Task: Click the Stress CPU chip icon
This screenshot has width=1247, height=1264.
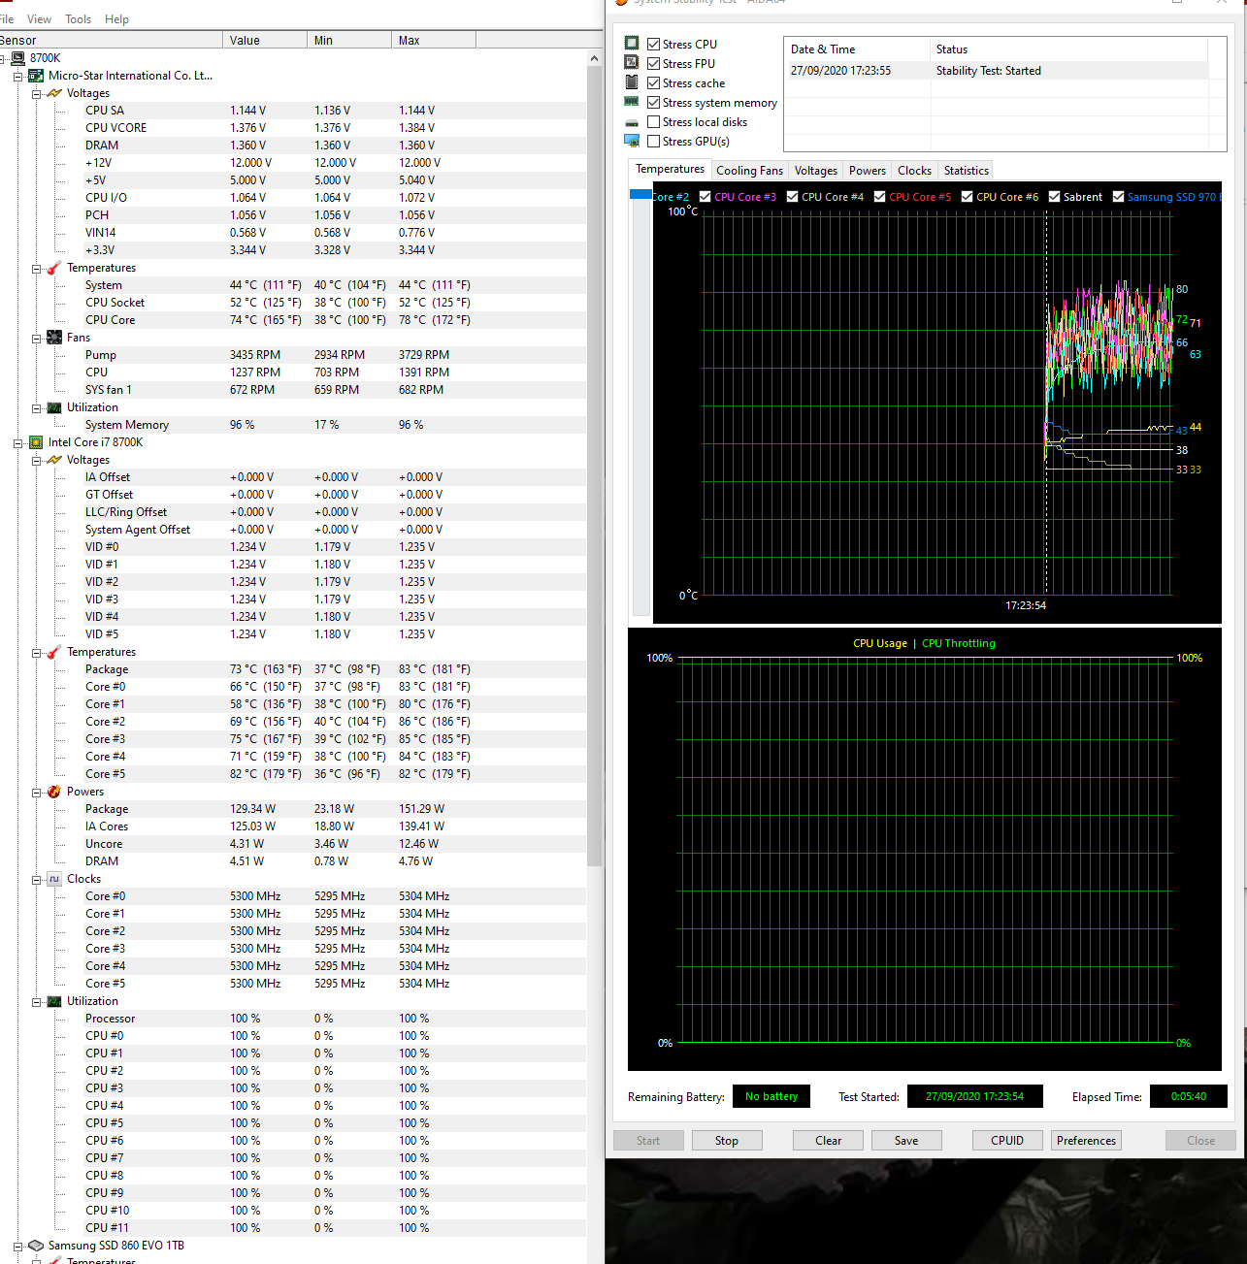Action: point(632,43)
